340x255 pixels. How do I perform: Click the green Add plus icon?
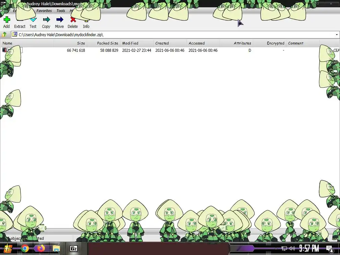(x=7, y=20)
